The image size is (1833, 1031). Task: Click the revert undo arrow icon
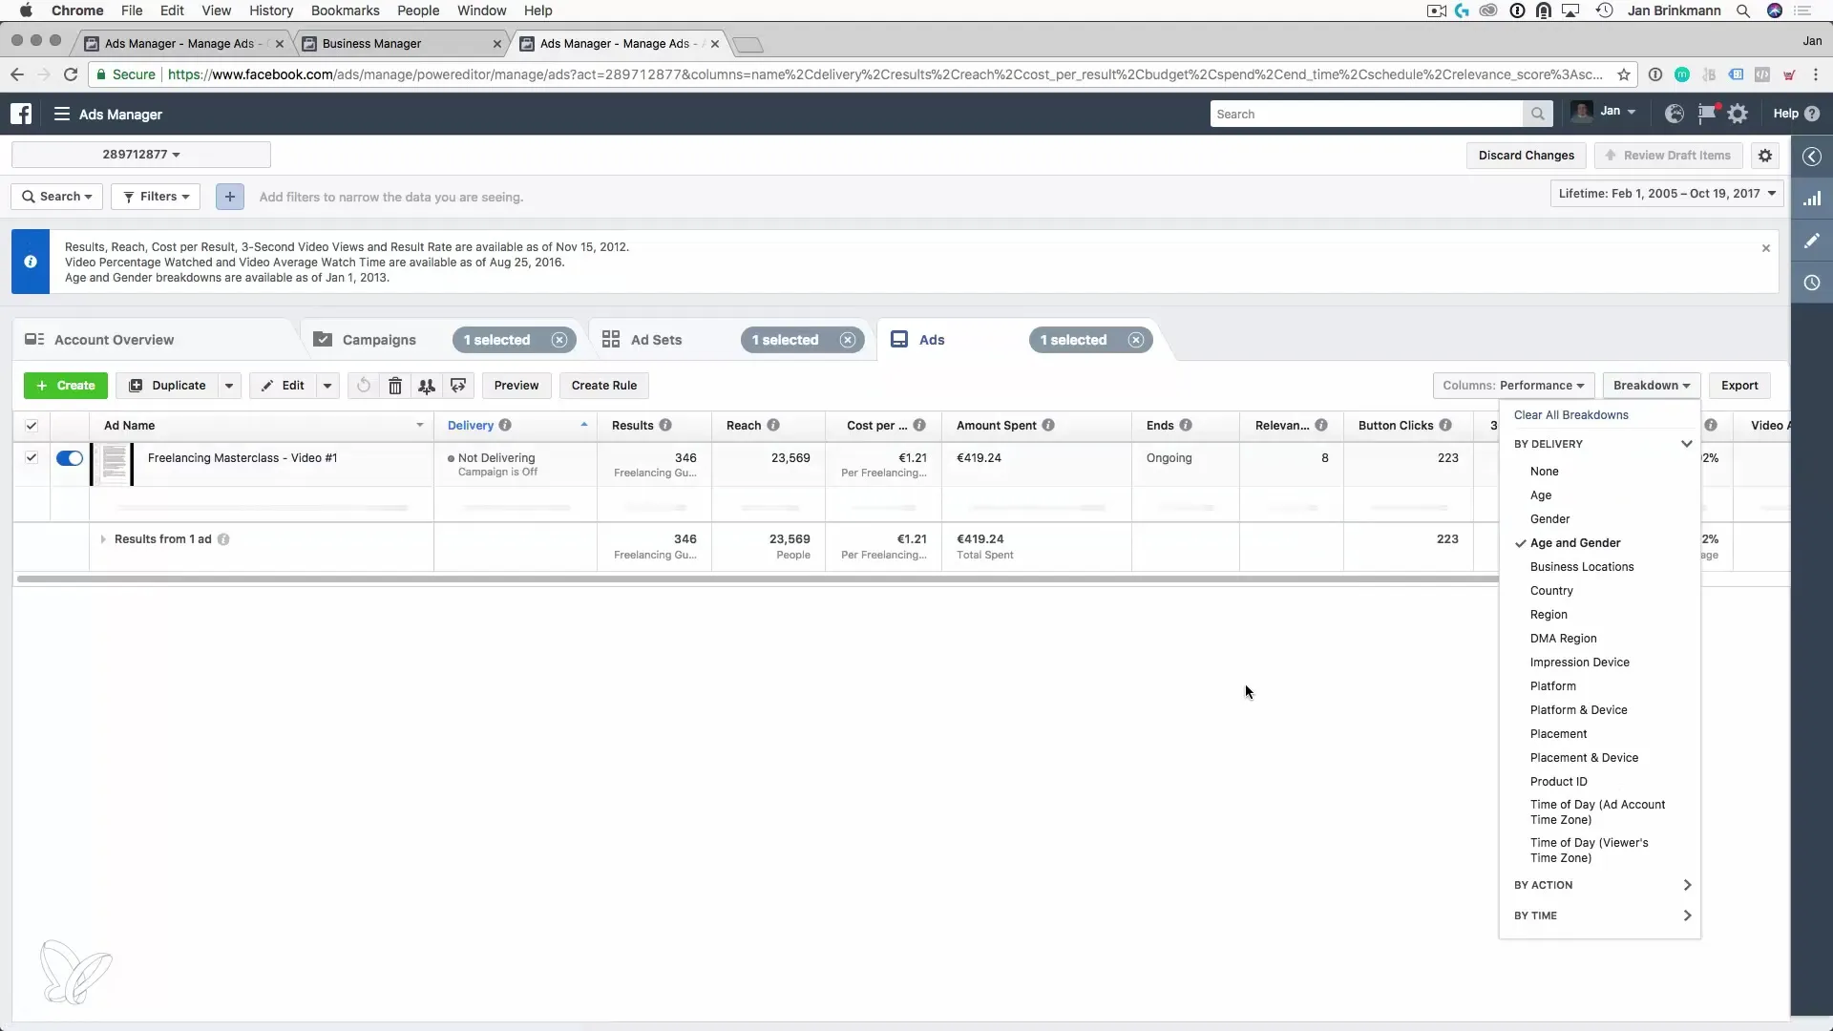(363, 386)
